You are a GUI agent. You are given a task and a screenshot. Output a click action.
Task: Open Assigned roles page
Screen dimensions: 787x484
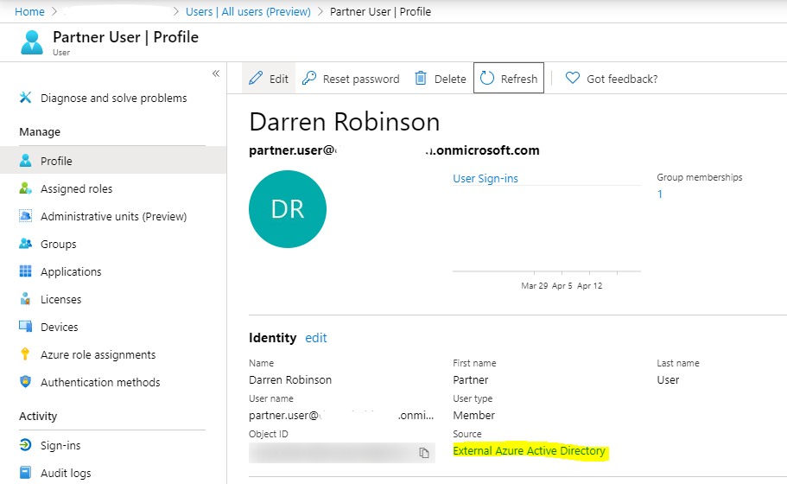[x=76, y=188]
